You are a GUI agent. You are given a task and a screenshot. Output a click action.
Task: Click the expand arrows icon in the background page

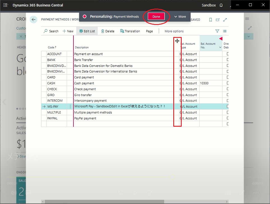(x=250, y=28)
